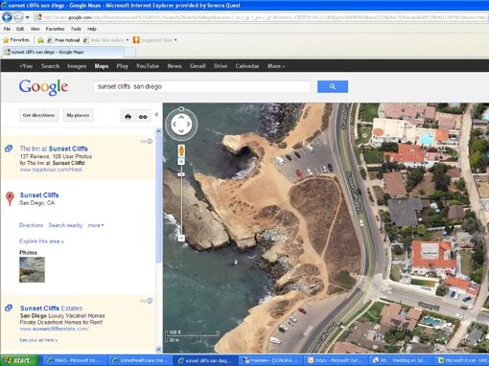This screenshot has width=489, height=366.
Task: Collapse the left panel with the arrow
Action: [x=156, y=114]
